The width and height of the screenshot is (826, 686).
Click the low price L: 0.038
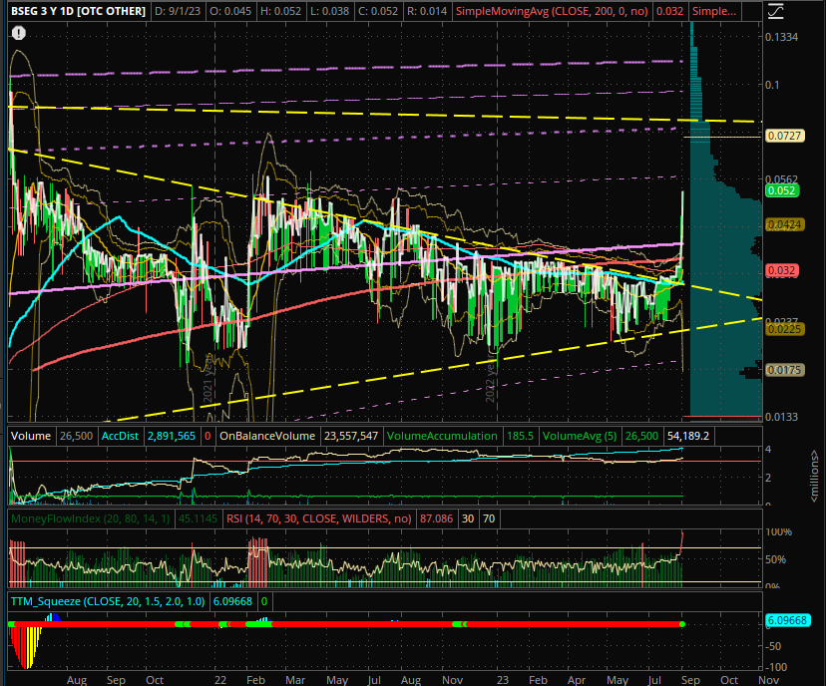[329, 11]
